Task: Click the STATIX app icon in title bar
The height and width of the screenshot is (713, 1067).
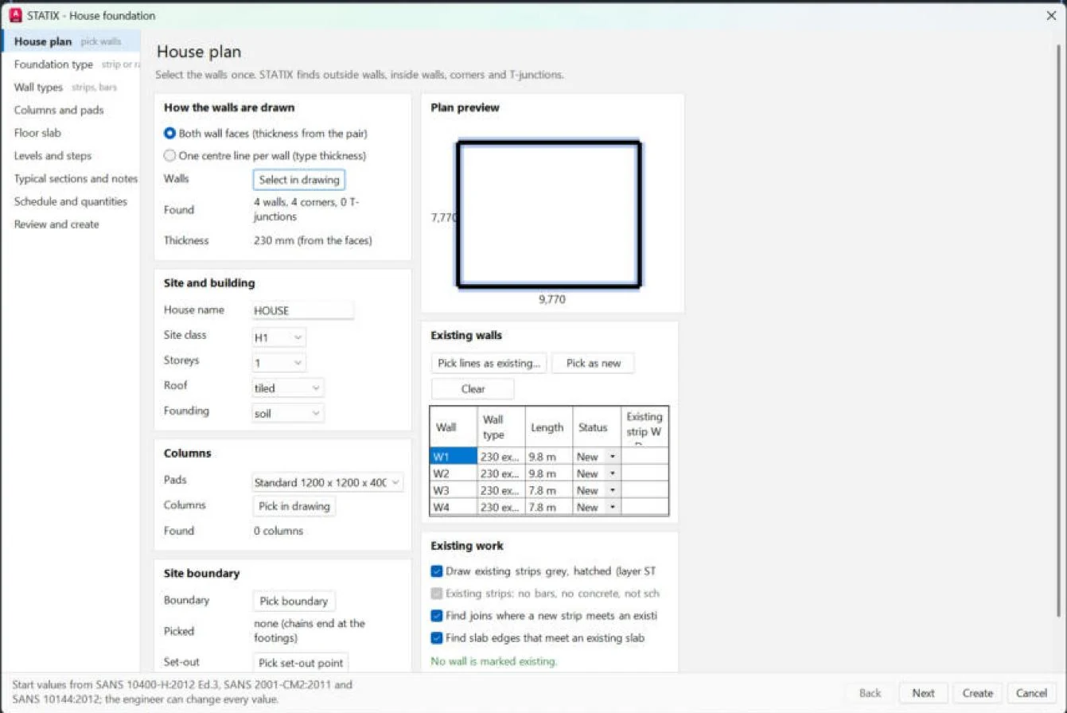Action: [x=15, y=16]
